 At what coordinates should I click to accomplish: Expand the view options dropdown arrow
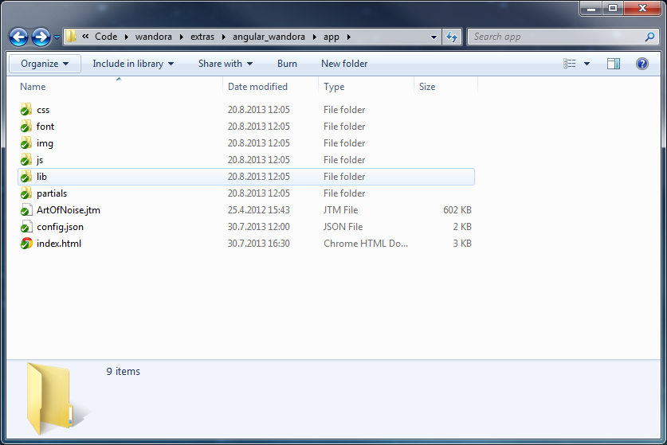[587, 64]
